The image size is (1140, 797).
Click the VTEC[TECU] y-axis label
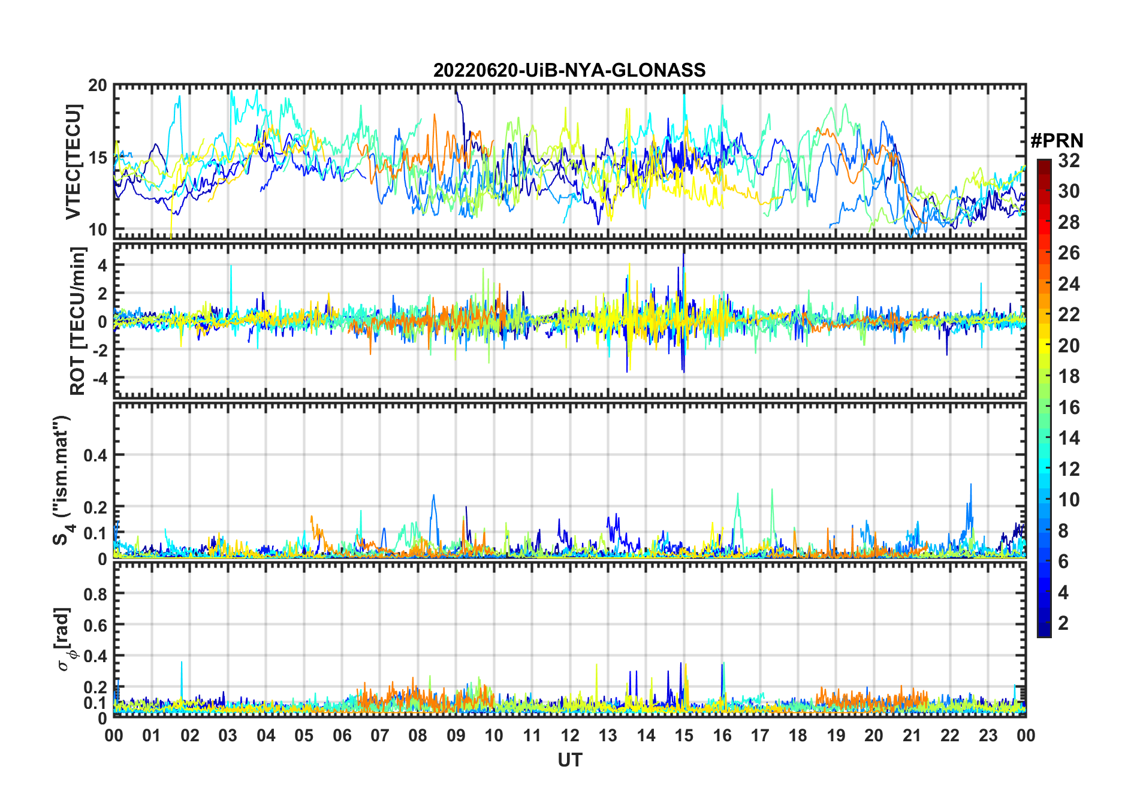tap(73, 162)
